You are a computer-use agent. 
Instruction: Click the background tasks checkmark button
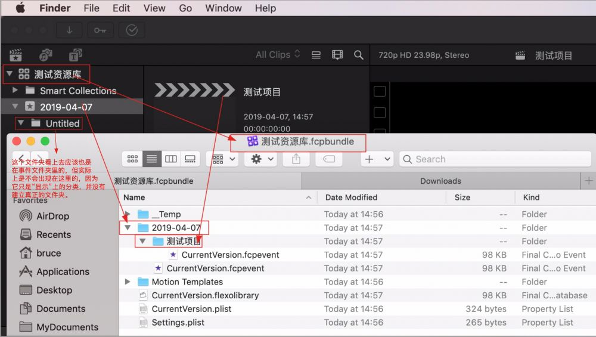(x=132, y=30)
